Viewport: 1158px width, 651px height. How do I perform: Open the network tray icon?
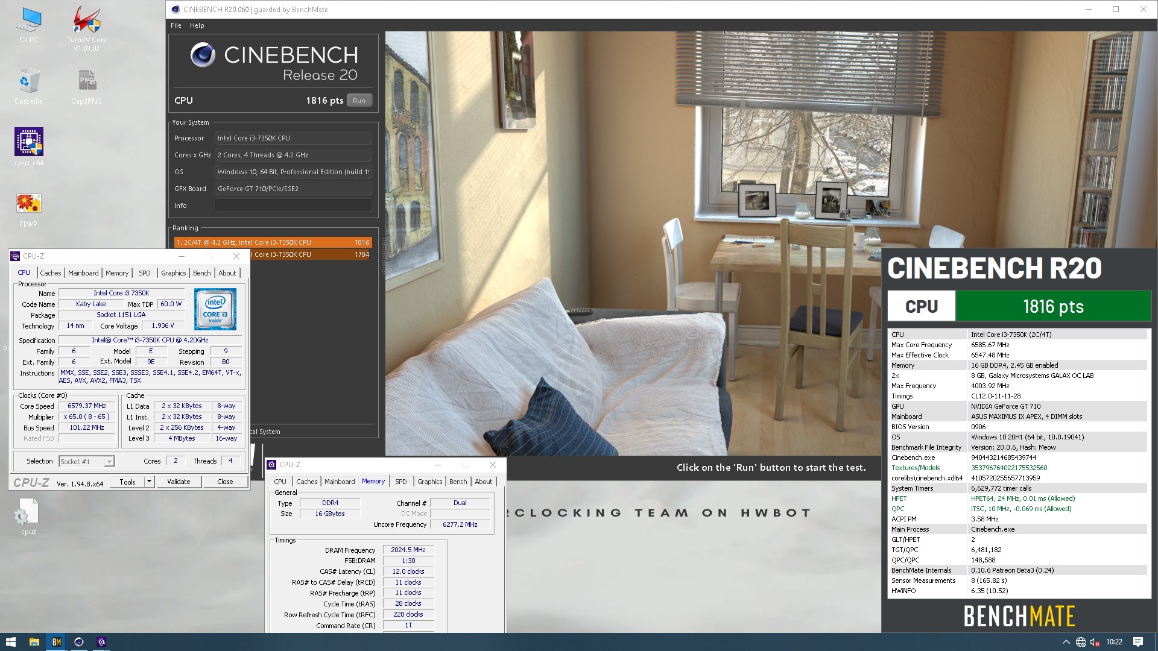[1081, 642]
